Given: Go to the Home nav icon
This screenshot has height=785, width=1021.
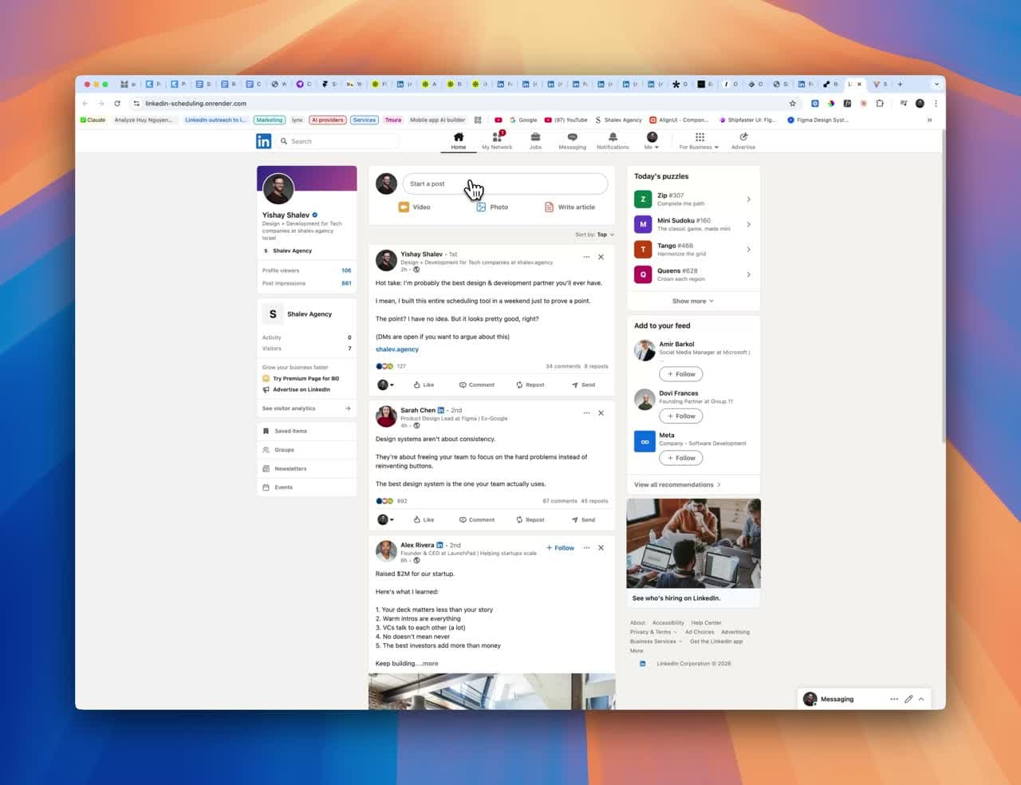Looking at the screenshot, I should (x=459, y=141).
